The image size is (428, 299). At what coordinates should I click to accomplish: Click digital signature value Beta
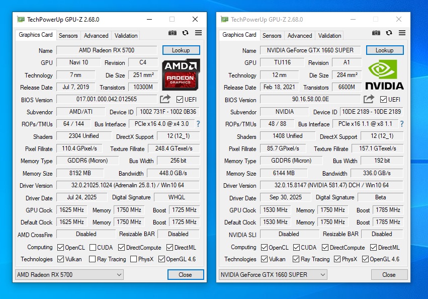(381, 197)
